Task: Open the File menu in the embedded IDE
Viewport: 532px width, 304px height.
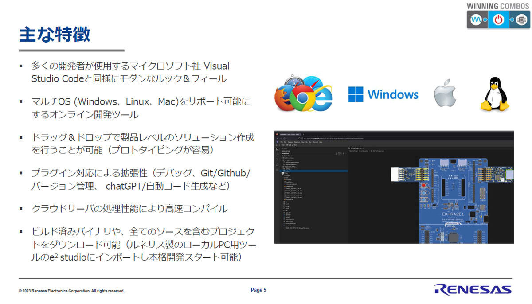Action: [282, 142]
